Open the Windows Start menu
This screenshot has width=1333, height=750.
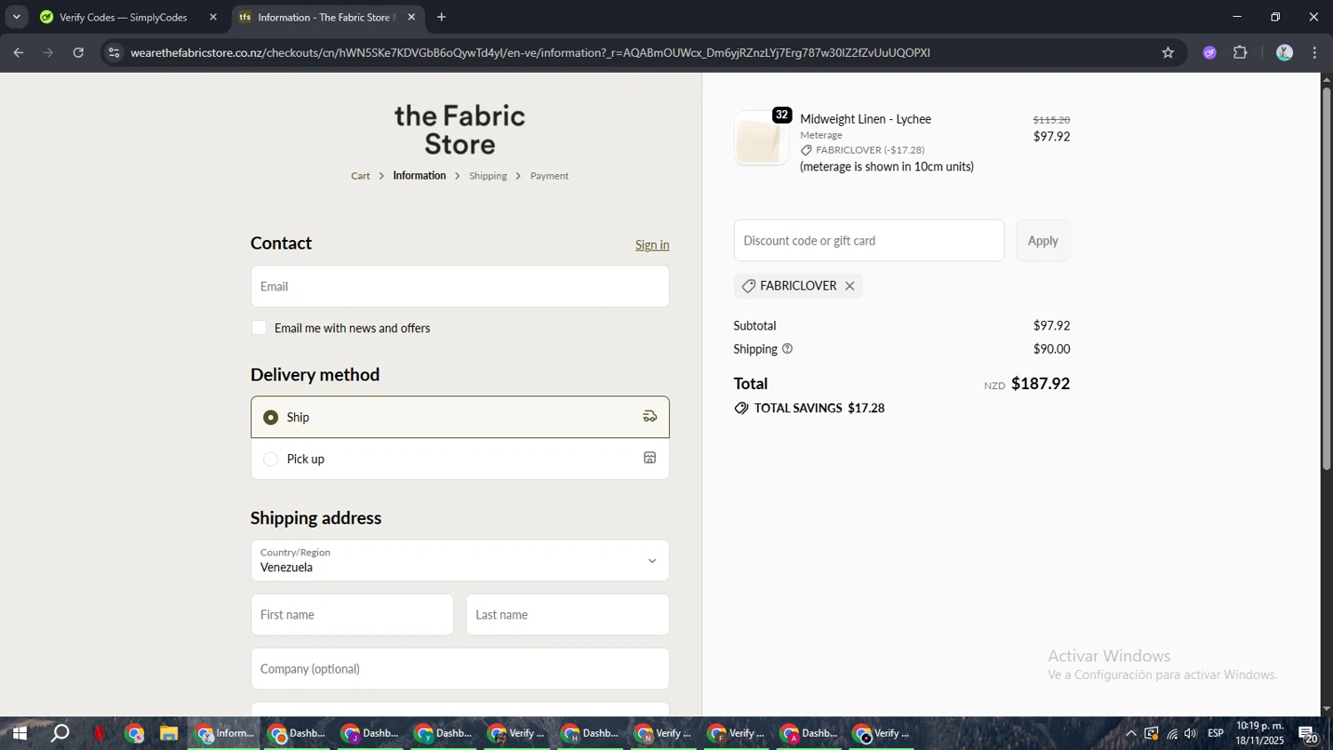click(20, 734)
